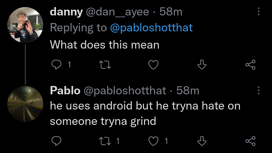Open the @pabloshotthat mention link
The width and height of the screenshot is (272, 153).
(151, 28)
